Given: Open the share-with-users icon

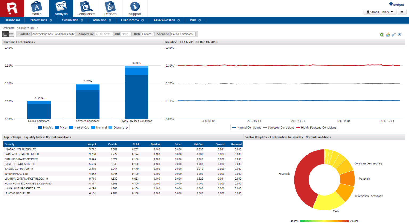Looking at the screenshot, I should coord(388,34).
